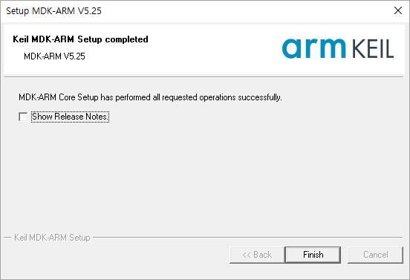Screen dimensions: 410x280
Task: Click the Show Release Notes label text
Action: tap(70, 117)
